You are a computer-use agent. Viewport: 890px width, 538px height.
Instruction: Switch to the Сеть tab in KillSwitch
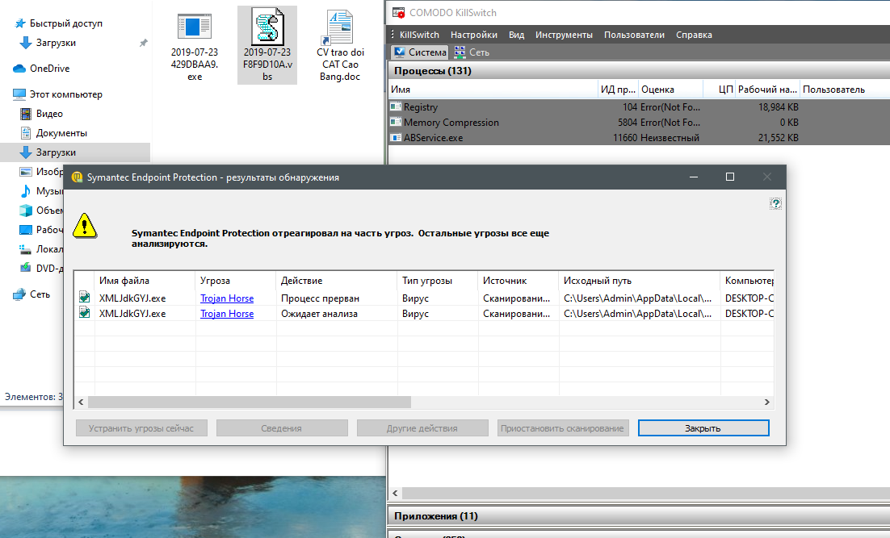pos(472,52)
